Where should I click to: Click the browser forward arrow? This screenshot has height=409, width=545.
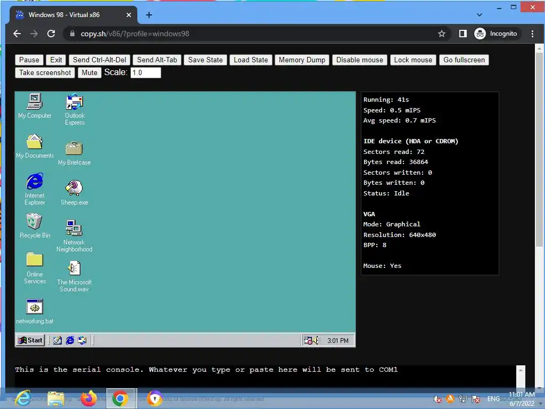point(34,34)
